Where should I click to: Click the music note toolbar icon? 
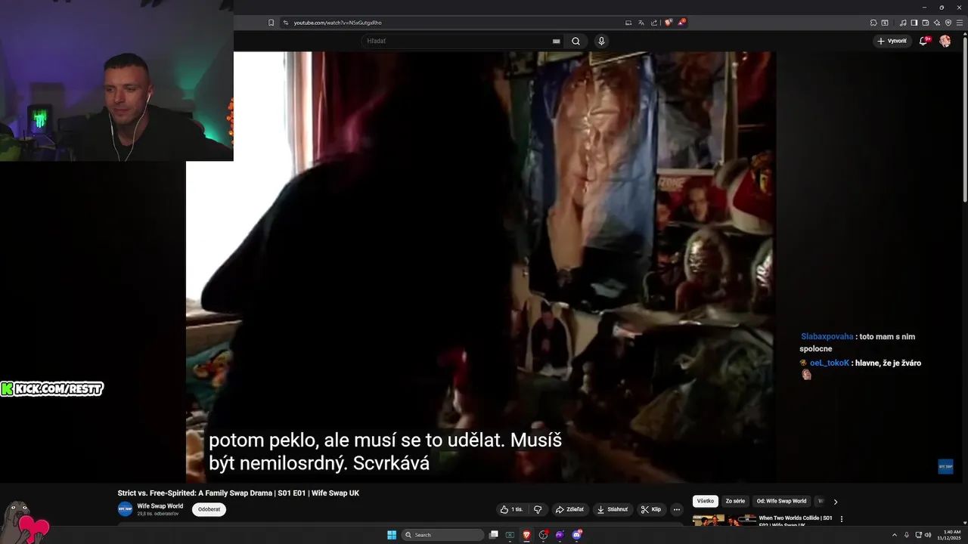(903, 23)
